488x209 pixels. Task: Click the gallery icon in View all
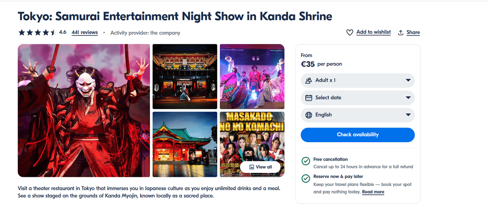[x=251, y=167]
